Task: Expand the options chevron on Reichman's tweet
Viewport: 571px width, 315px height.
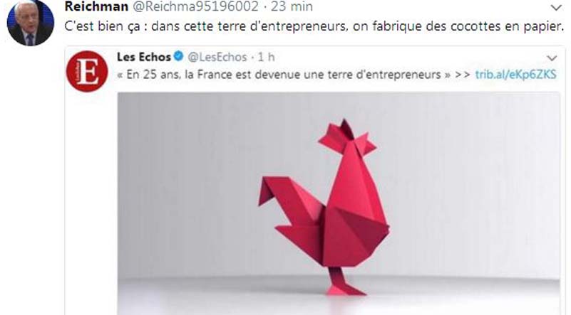Action: (556, 8)
